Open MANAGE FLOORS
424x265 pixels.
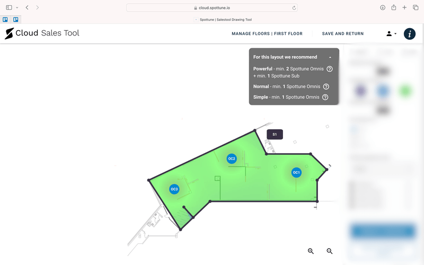click(x=251, y=33)
